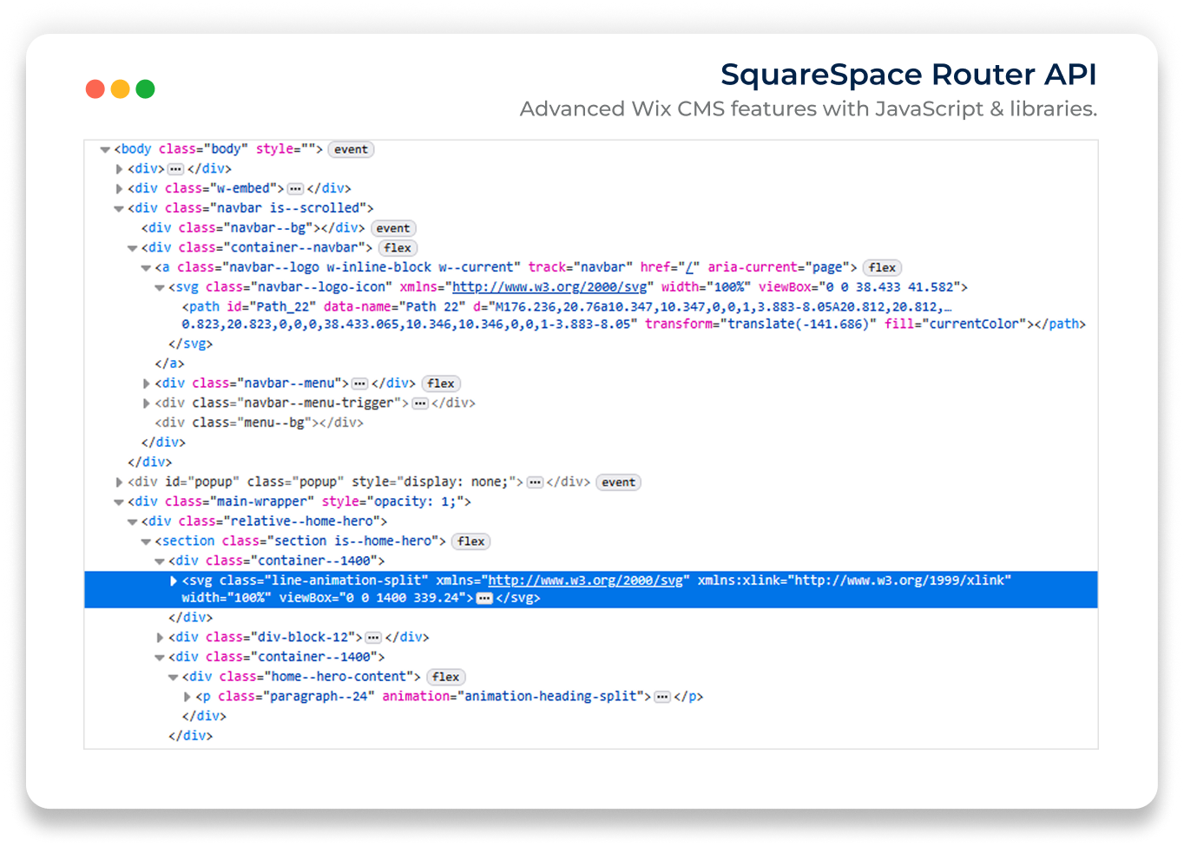The height and width of the screenshot is (846, 1184).
Task: Click ellipsis in paragraph--24 element
Action: click(x=662, y=697)
